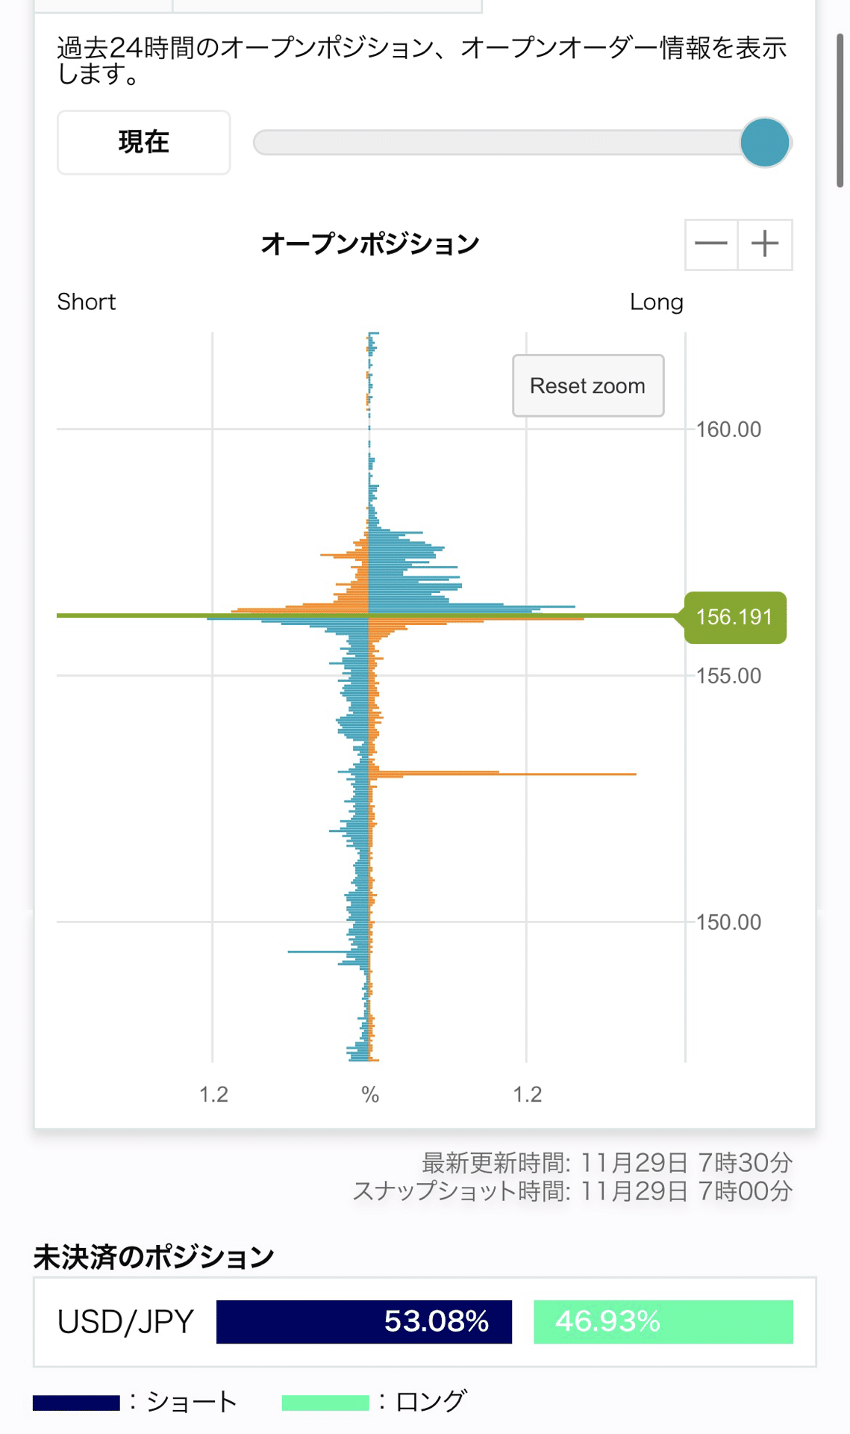Click the plus zoom-in icon
Screen dimensions: 850x1434
[x=765, y=244]
